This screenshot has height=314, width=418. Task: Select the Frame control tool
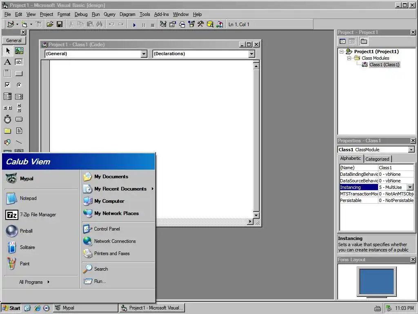tap(7, 74)
